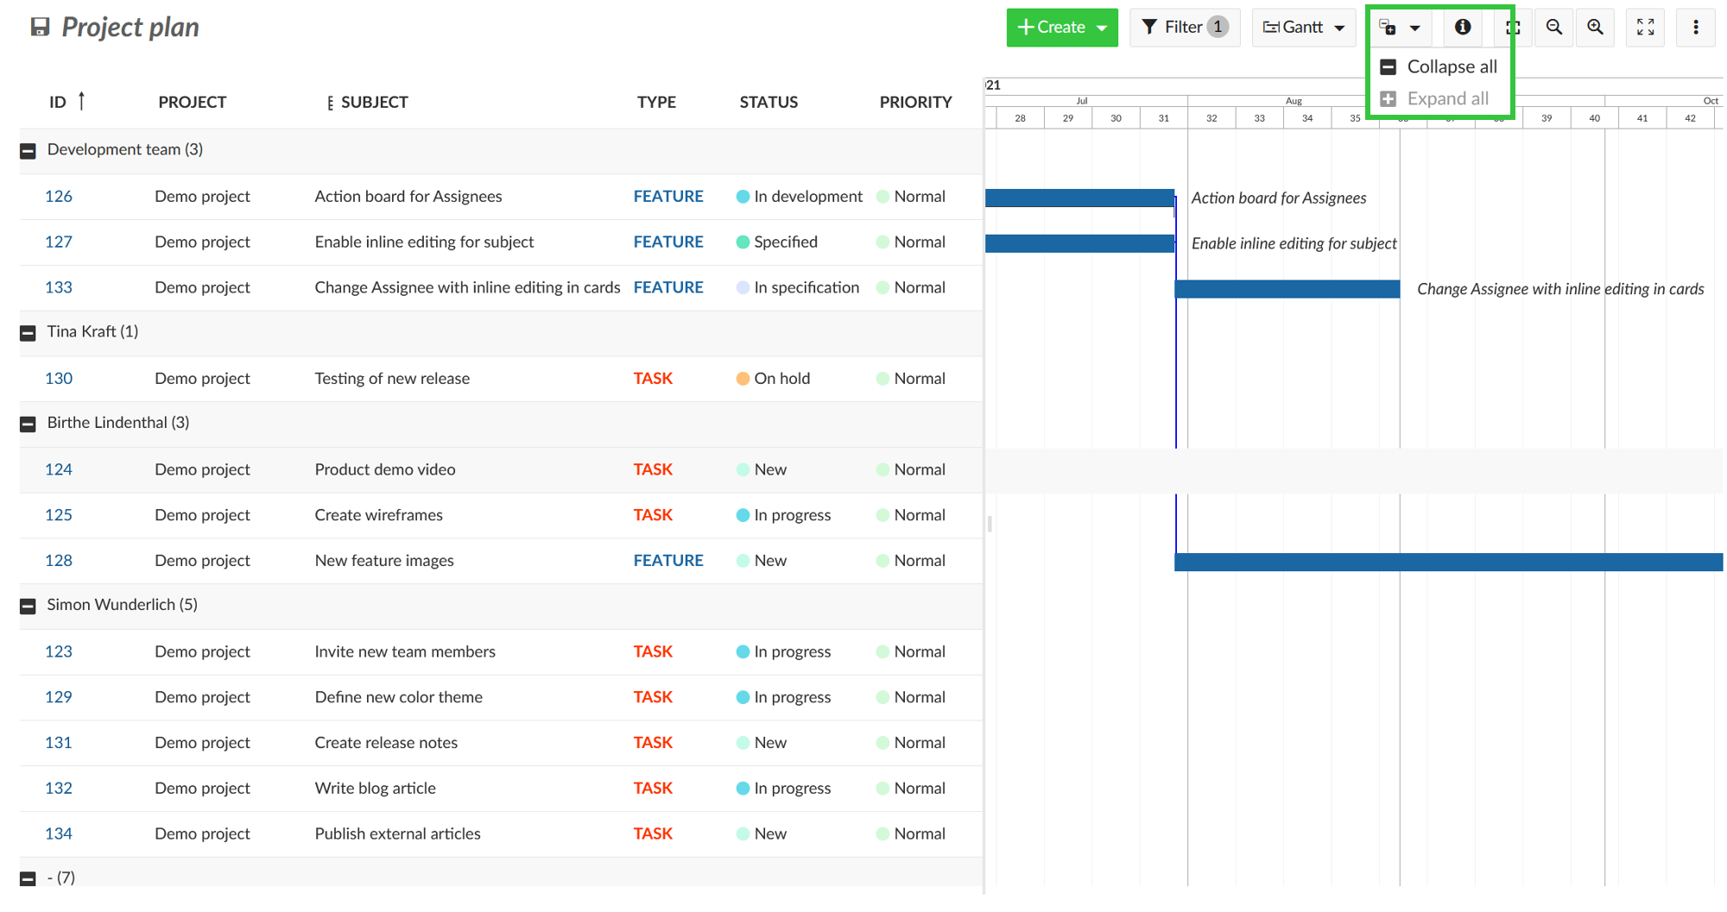Select Expand all from the menu

(1447, 98)
